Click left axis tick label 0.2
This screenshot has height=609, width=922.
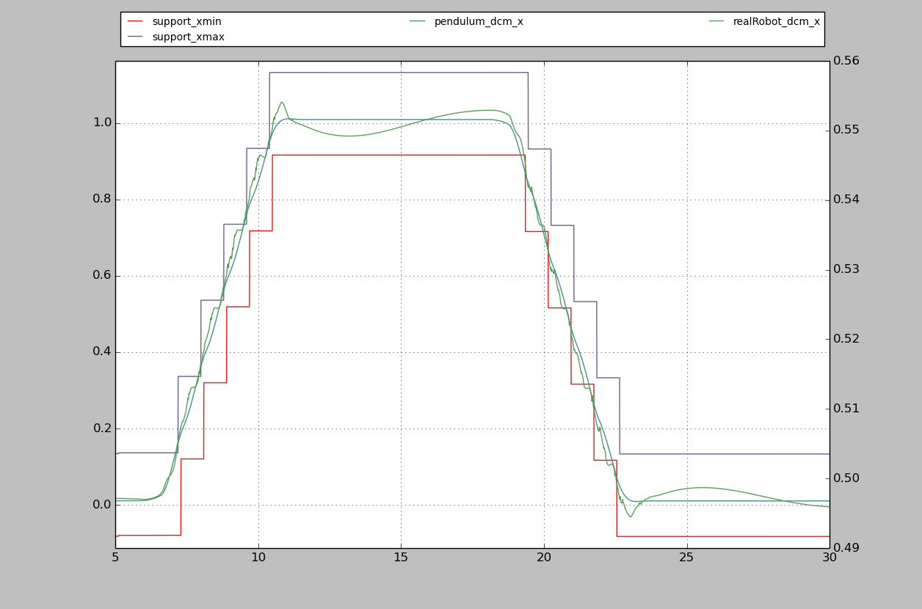pos(102,428)
